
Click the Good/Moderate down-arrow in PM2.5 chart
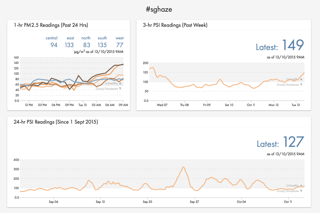pyautogui.click(x=120, y=89)
